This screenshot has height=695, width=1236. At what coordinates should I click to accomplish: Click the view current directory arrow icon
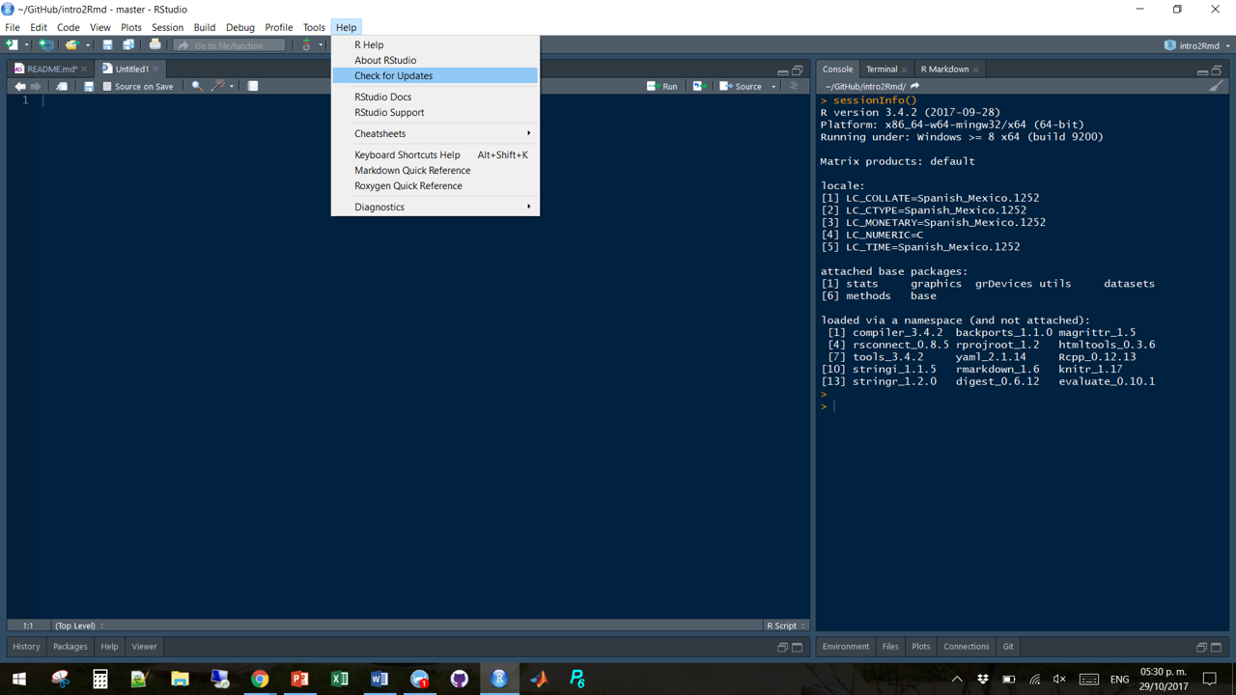[x=914, y=86]
